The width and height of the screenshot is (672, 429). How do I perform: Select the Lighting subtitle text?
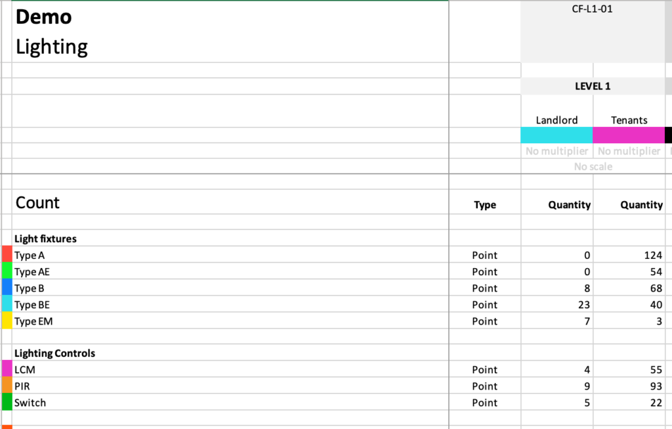(x=51, y=47)
